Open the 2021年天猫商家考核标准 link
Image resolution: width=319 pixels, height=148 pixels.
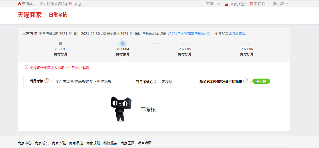coord(189,34)
